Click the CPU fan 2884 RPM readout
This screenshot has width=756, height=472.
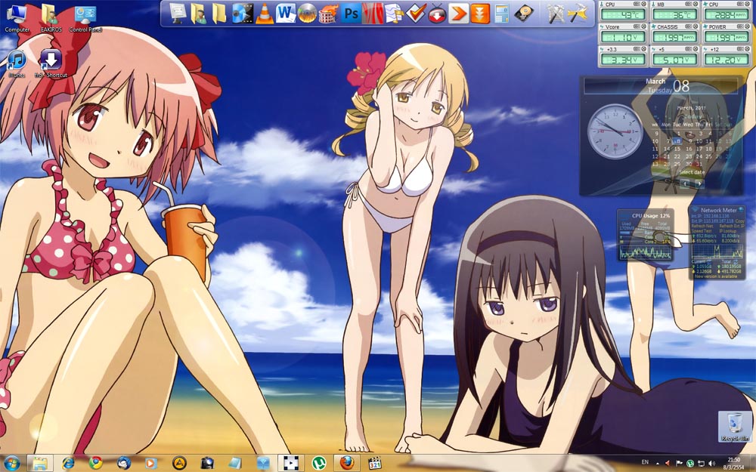(726, 14)
